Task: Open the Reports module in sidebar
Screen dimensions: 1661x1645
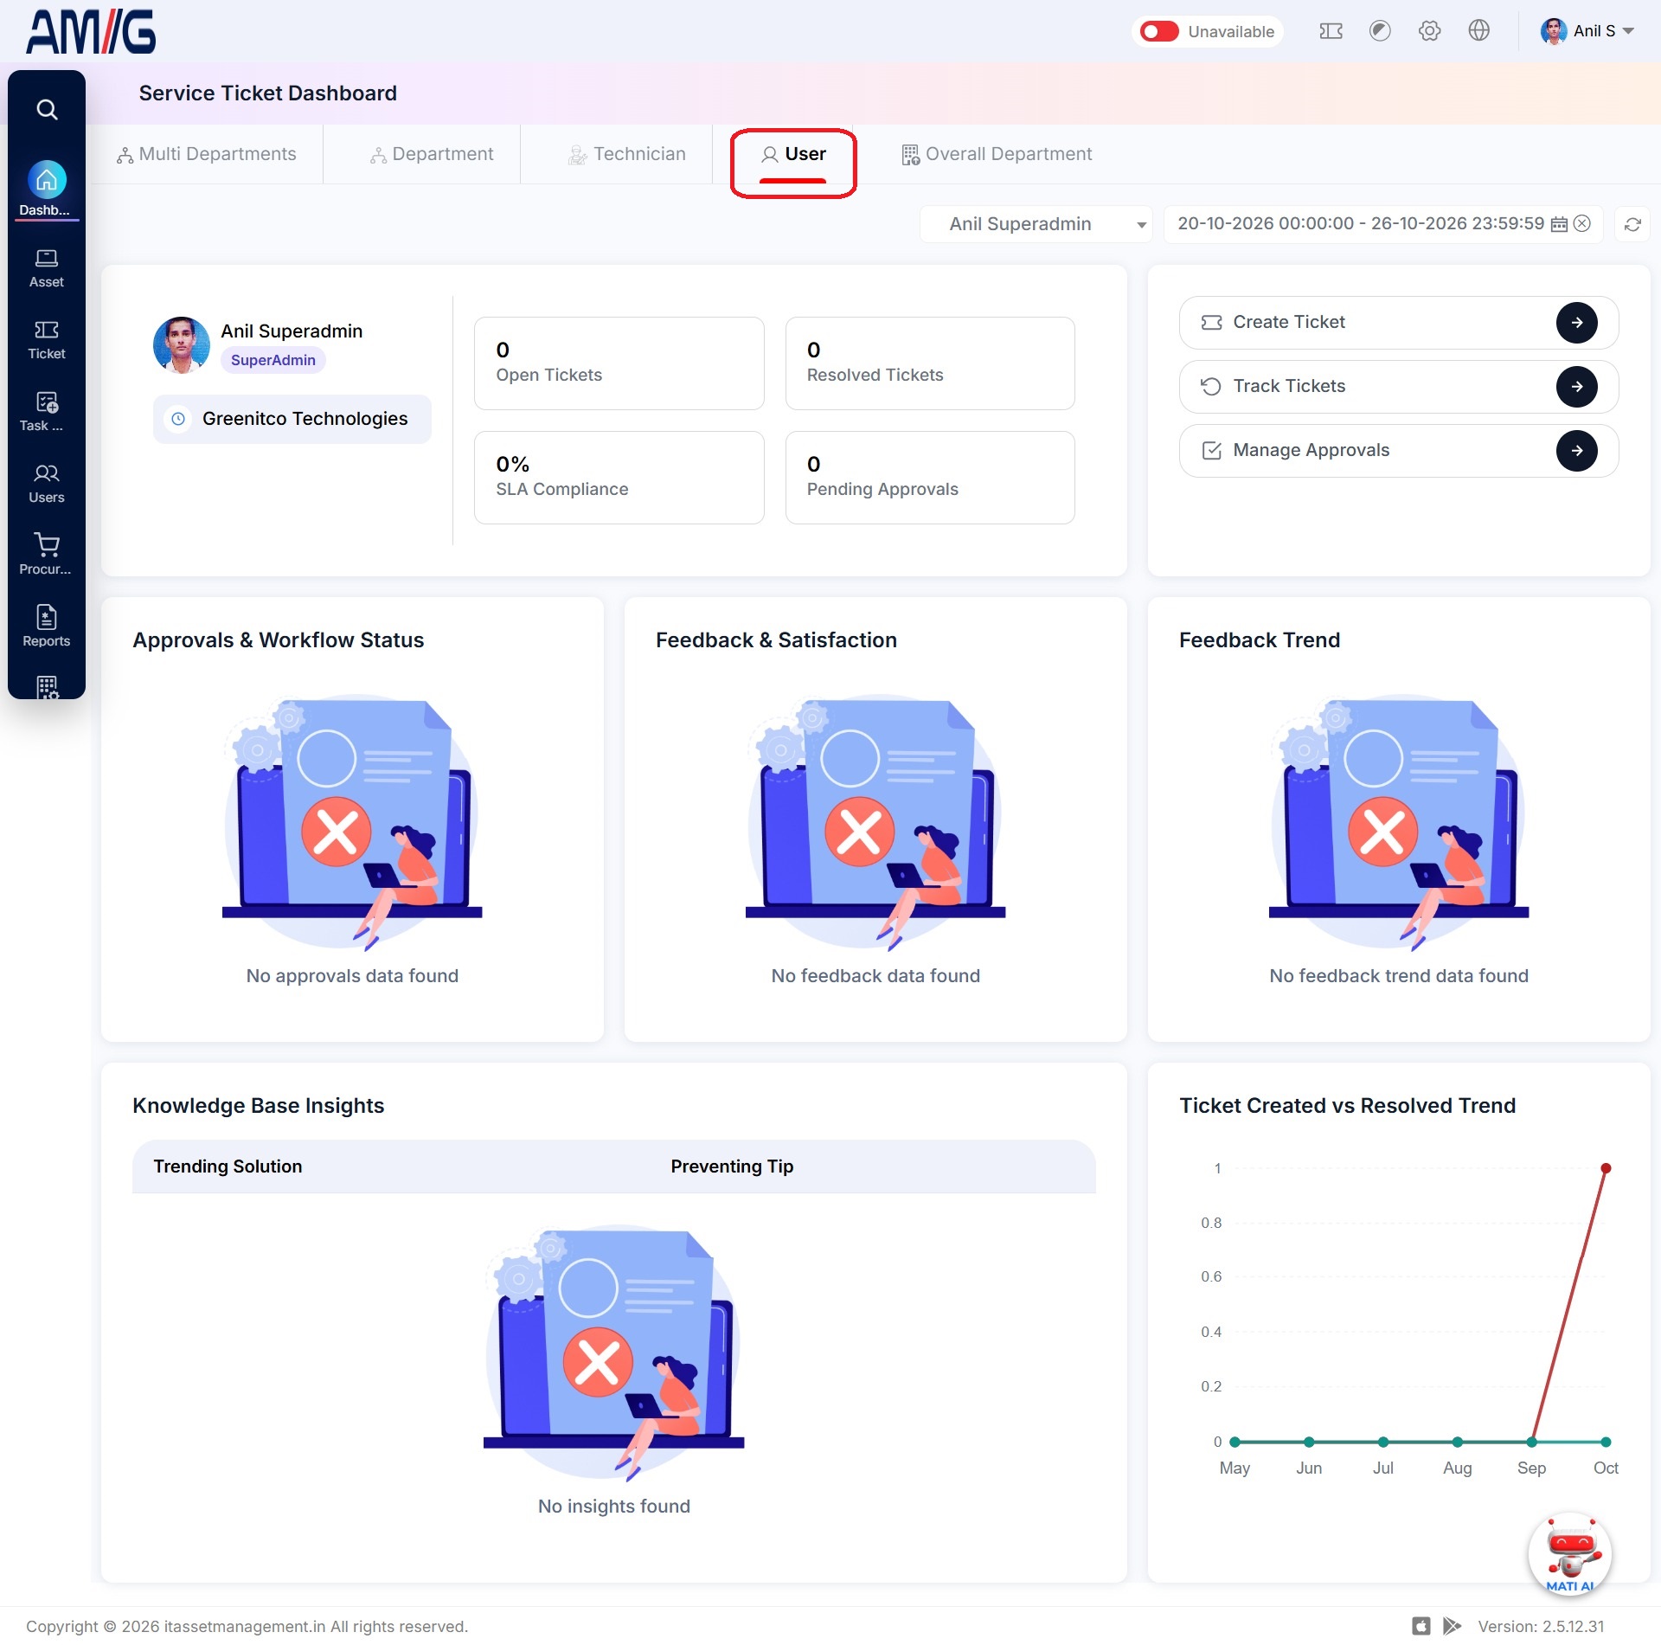Action: [x=47, y=627]
